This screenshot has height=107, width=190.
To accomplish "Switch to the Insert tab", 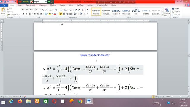I will coord(20,5).
